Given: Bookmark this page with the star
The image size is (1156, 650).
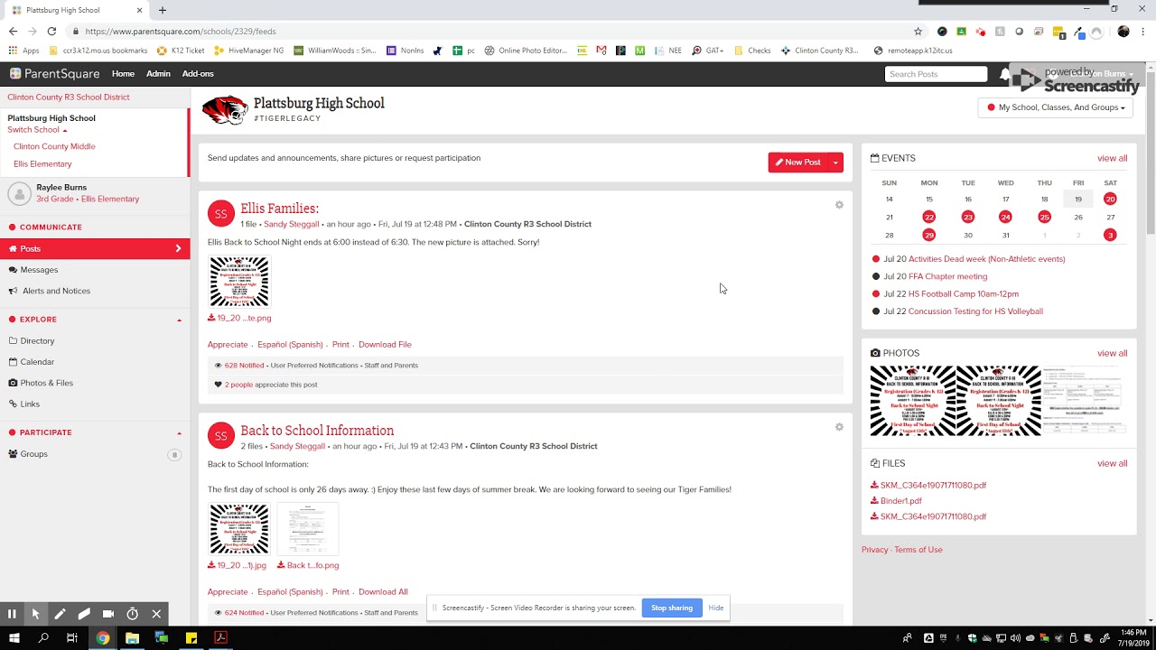Looking at the screenshot, I should (x=918, y=31).
